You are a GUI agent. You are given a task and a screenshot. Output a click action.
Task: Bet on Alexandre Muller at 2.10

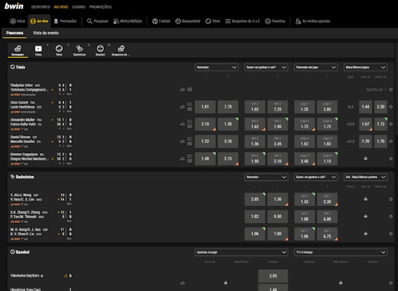pyautogui.click(x=205, y=124)
